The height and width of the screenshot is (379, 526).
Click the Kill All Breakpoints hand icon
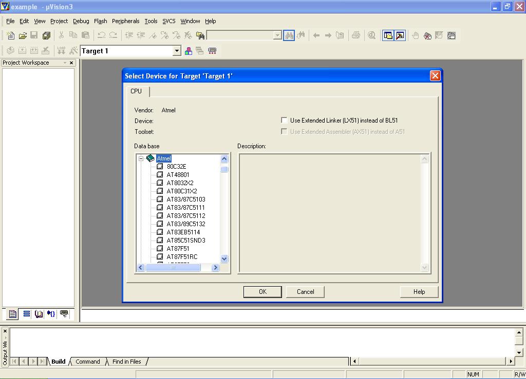[x=427, y=35]
